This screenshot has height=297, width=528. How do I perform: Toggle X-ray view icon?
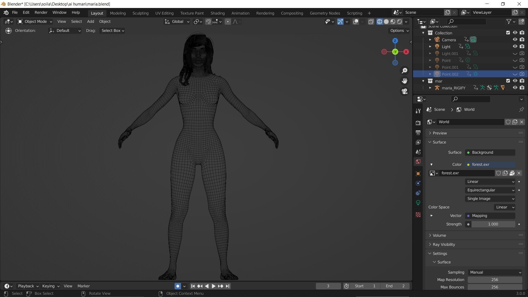371,22
